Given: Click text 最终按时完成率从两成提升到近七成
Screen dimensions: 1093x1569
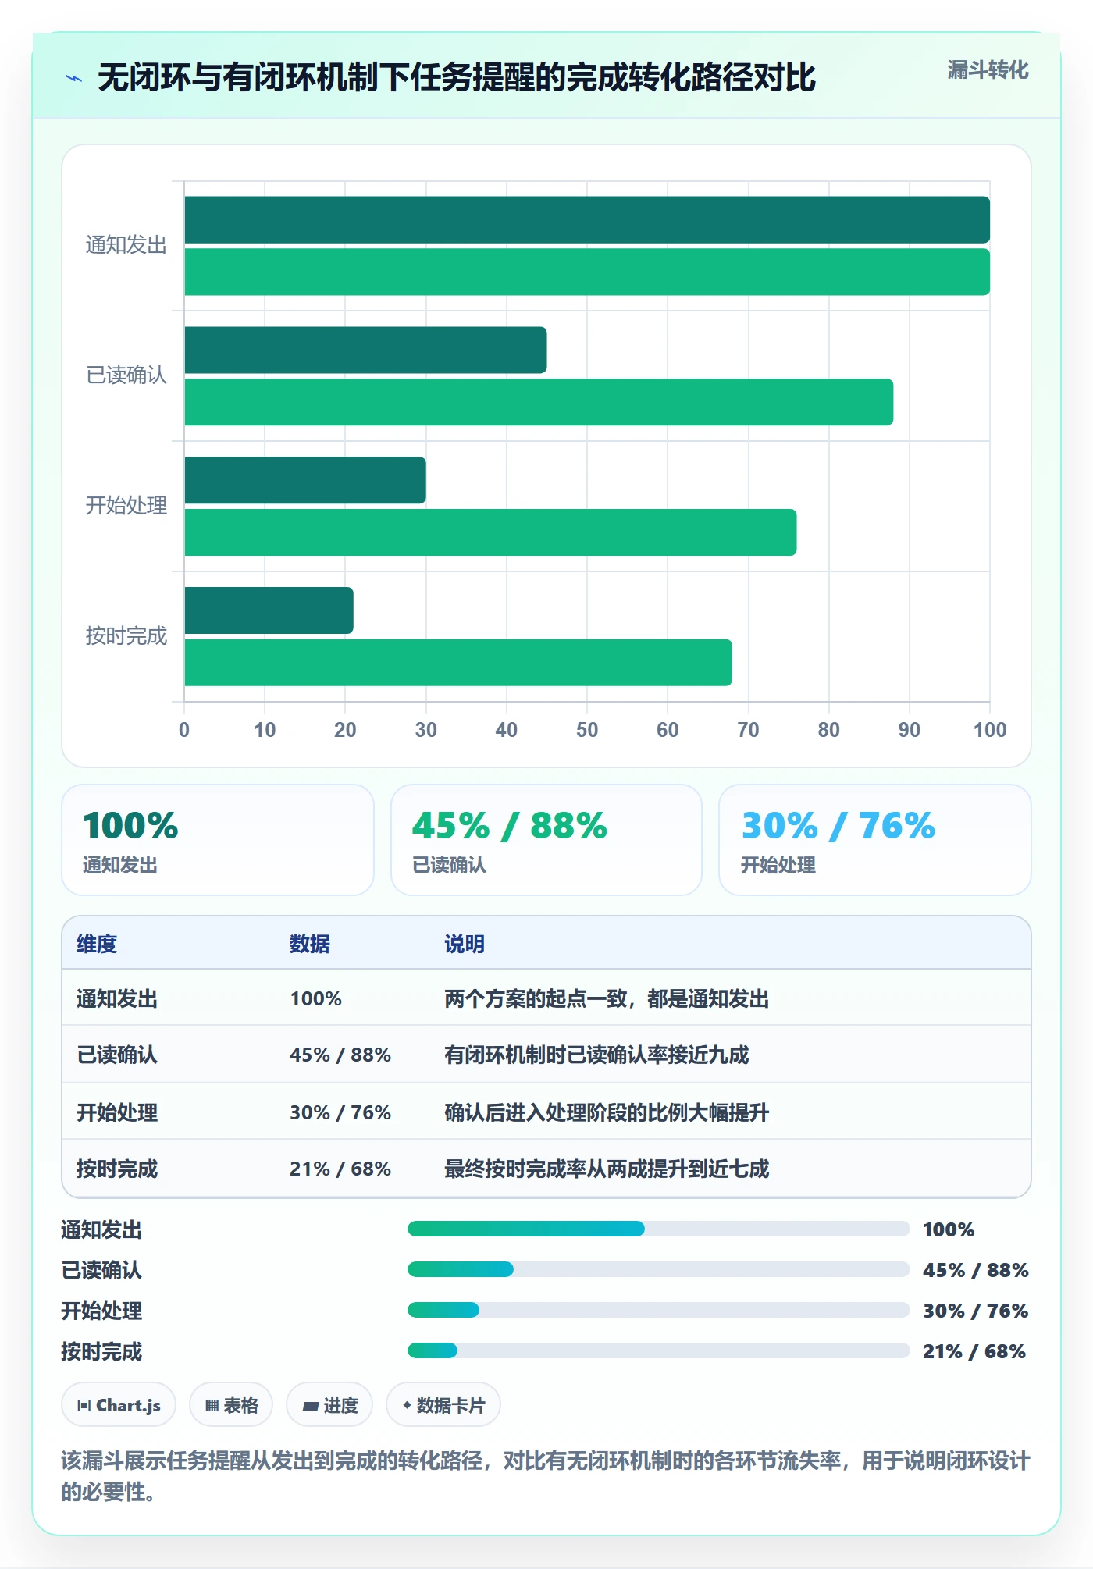Looking at the screenshot, I should coord(607,1169).
